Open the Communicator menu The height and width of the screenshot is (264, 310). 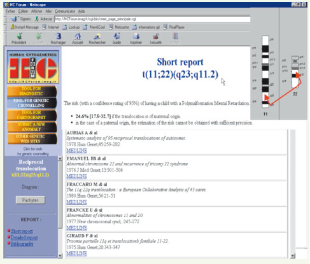point(65,11)
